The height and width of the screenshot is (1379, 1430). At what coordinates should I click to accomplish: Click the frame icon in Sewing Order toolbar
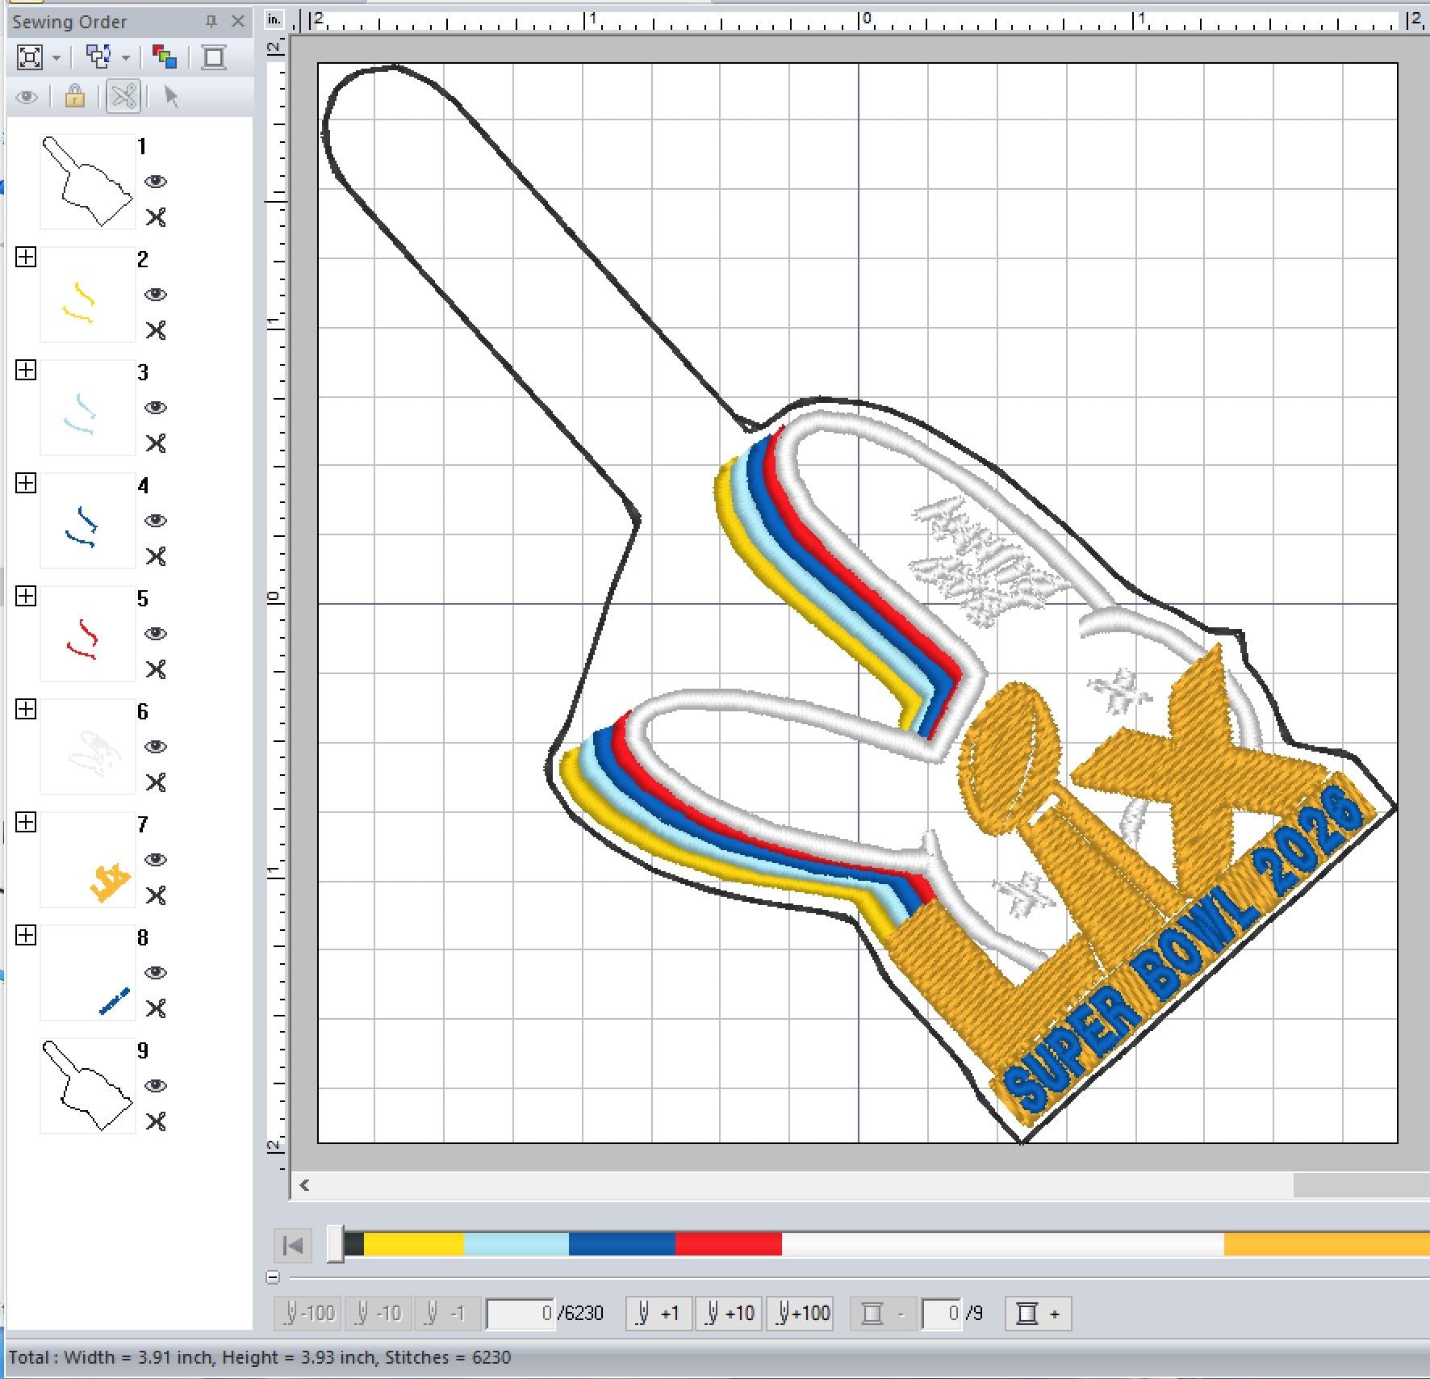tap(214, 57)
